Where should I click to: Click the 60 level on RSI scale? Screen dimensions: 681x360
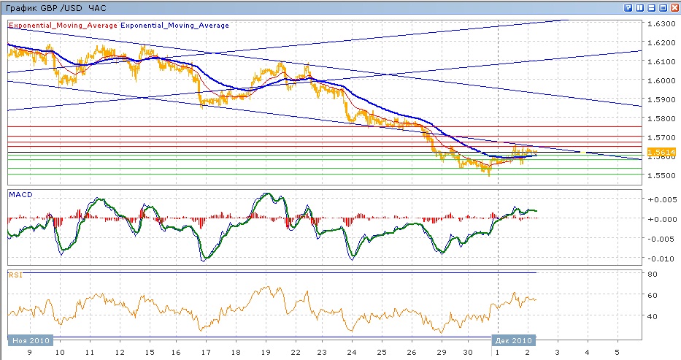pos(653,295)
